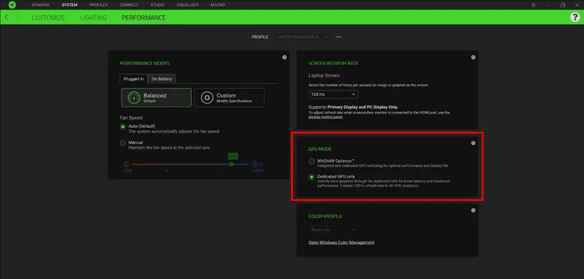Screen dimensions: 584x279
Task: Click the Razer logo icon
Action: (x=12, y=5)
